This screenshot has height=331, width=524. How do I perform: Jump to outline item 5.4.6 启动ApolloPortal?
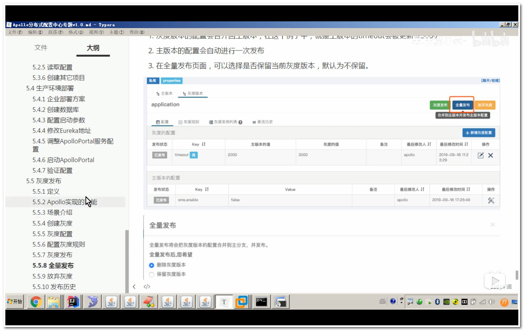tap(63, 160)
